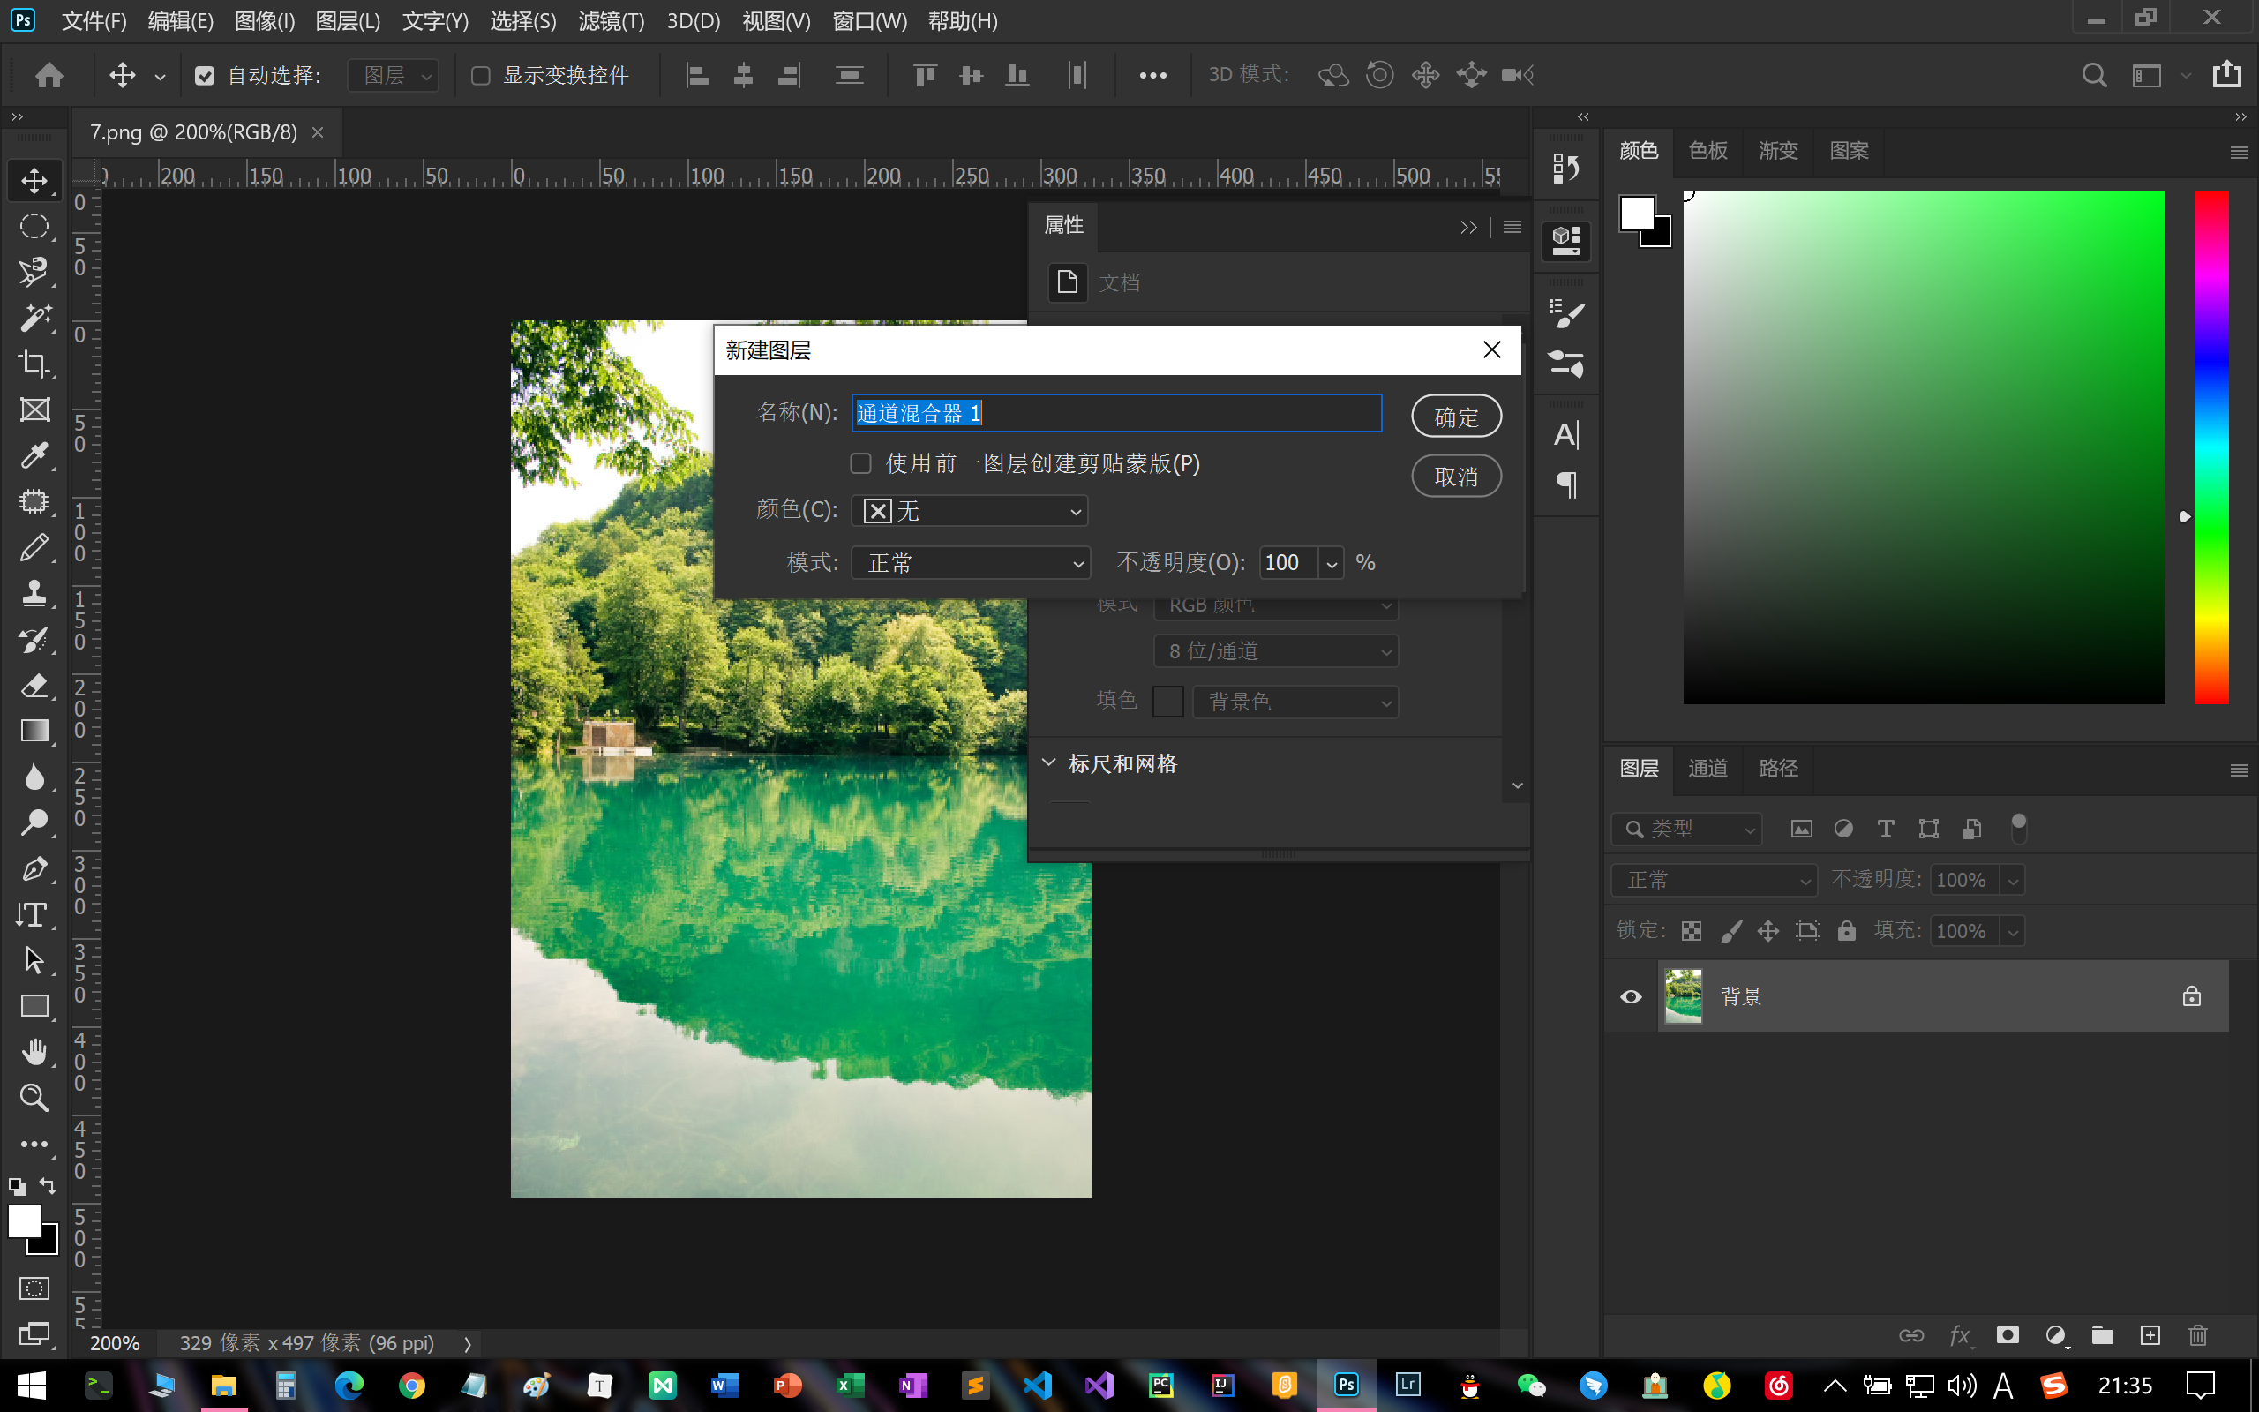
Task: Click the 取消 button
Action: 1456,477
